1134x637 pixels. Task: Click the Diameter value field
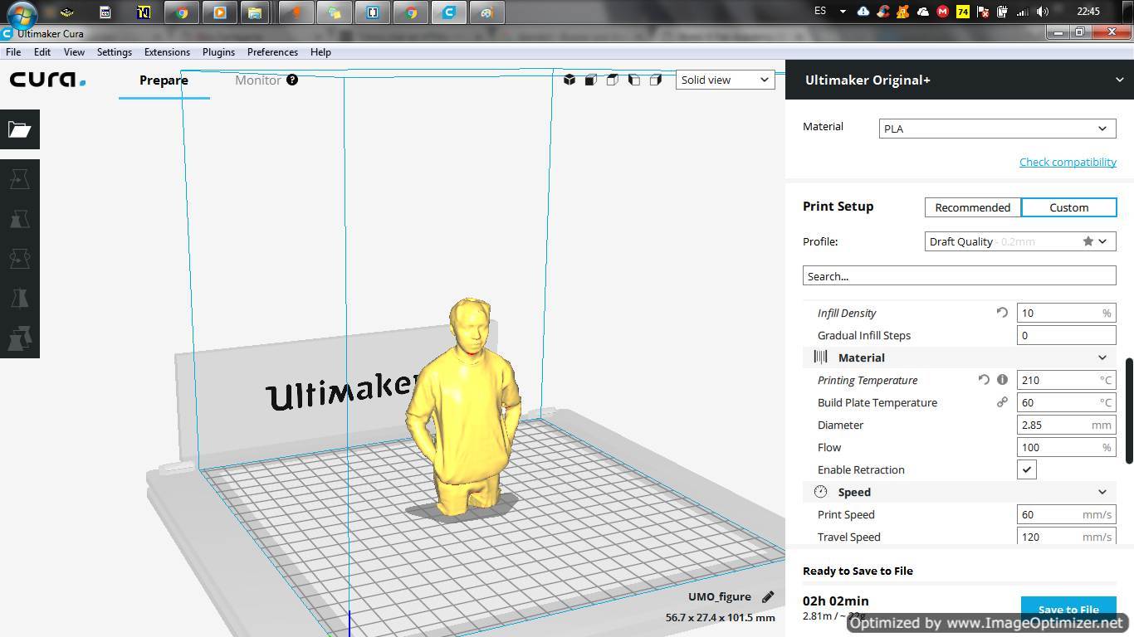point(1066,425)
